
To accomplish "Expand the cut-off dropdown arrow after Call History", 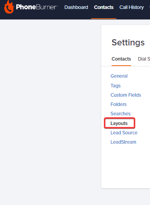I will tap(150, 7).
